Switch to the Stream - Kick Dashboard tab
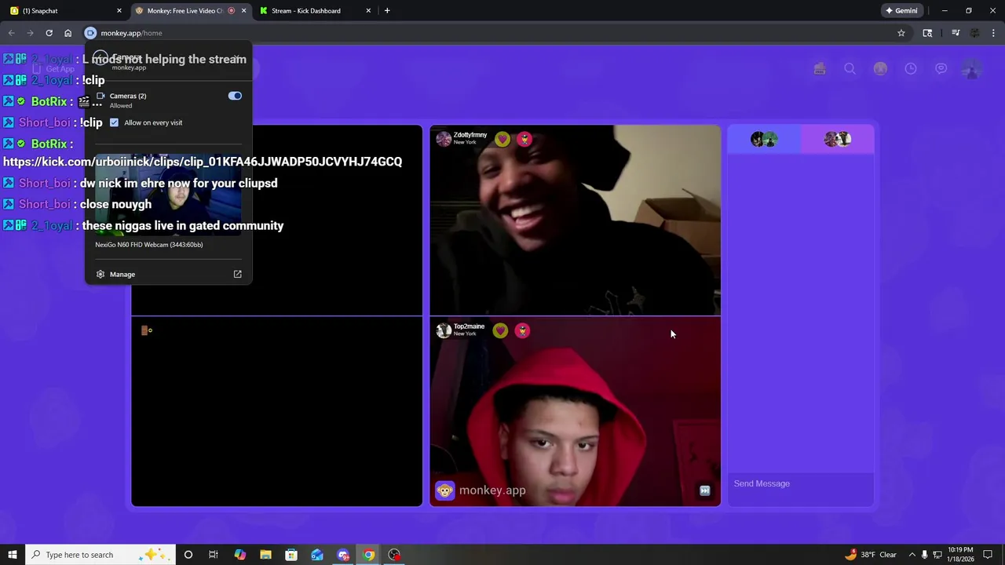The image size is (1005, 565). (314, 11)
